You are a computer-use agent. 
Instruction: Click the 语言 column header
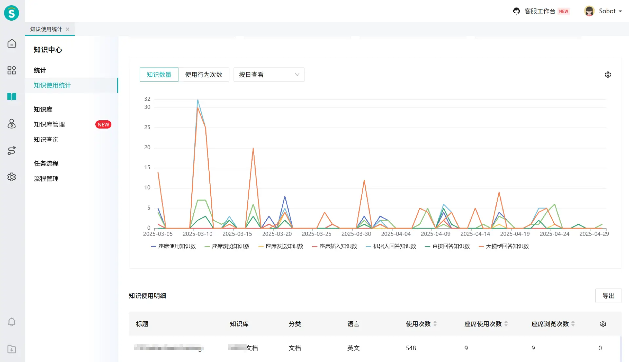pos(353,324)
